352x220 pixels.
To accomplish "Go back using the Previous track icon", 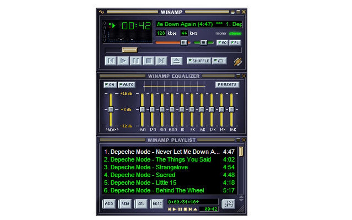I will tap(110, 61).
